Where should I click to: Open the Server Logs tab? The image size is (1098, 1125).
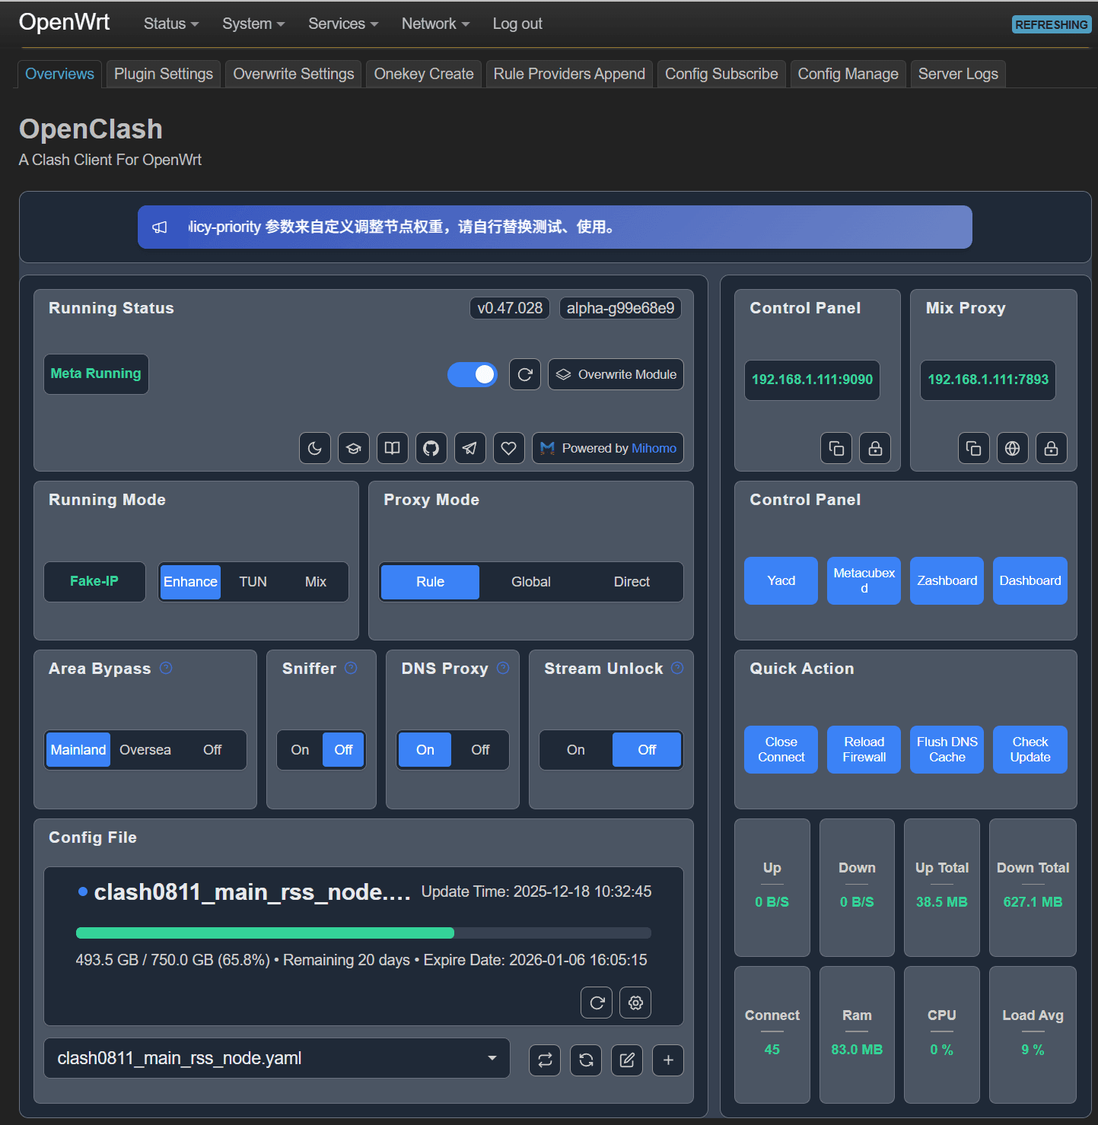tap(957, 74)
